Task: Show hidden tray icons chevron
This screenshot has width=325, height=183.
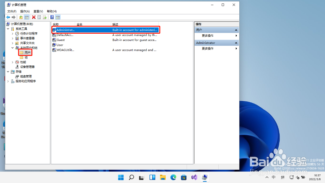Action: coord(267,177)
